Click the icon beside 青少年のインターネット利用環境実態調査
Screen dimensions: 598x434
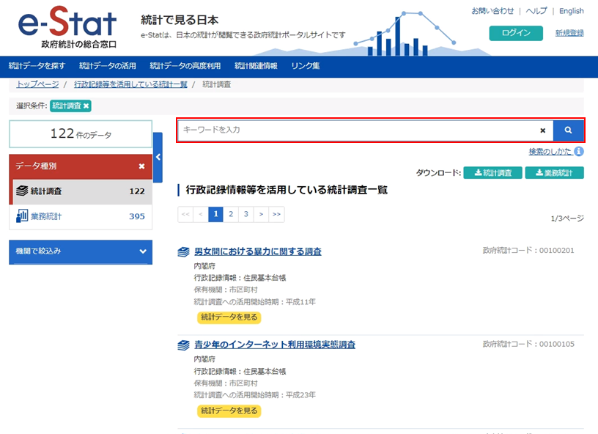tap(183, 345)
